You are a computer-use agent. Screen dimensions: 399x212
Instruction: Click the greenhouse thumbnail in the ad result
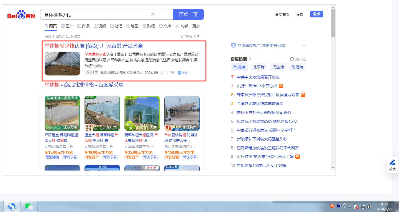coord(62,64)
